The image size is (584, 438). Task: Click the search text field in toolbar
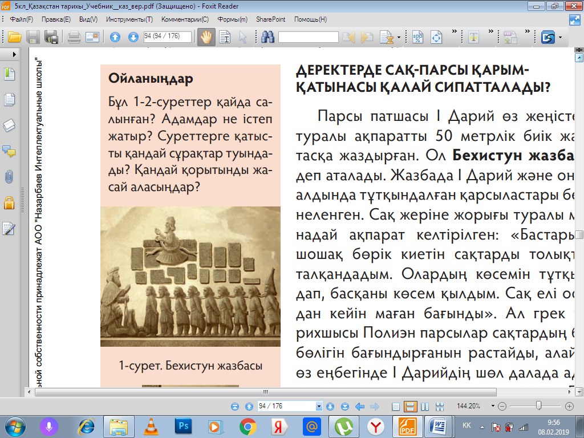coord(309,37)
